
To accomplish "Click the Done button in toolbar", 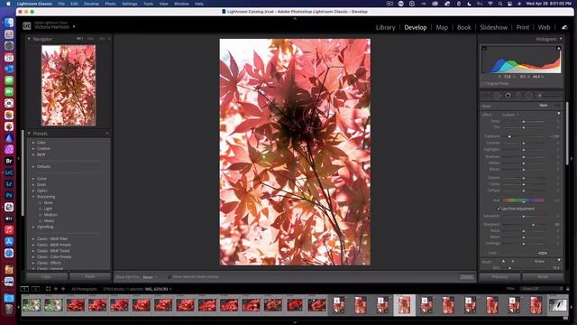I will pos(467,277).
